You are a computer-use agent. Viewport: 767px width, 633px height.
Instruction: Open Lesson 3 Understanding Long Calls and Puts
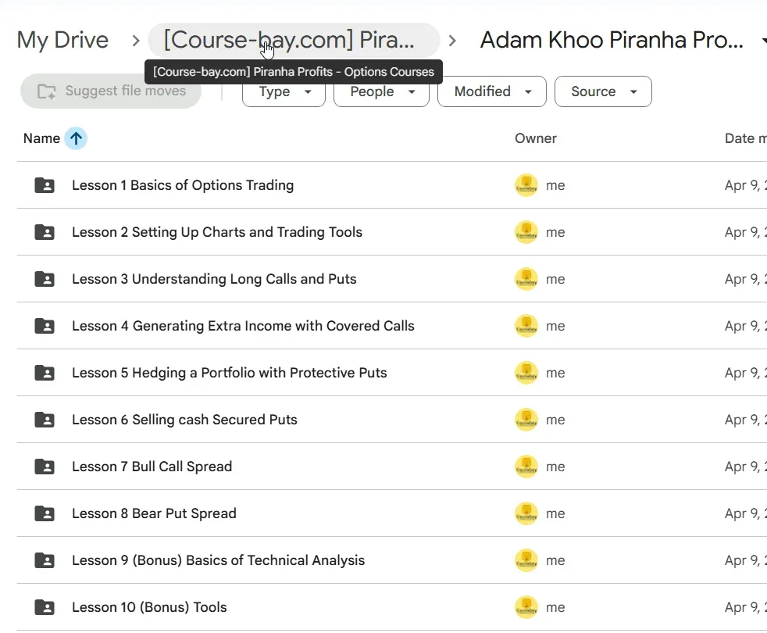tap(214, 279)
